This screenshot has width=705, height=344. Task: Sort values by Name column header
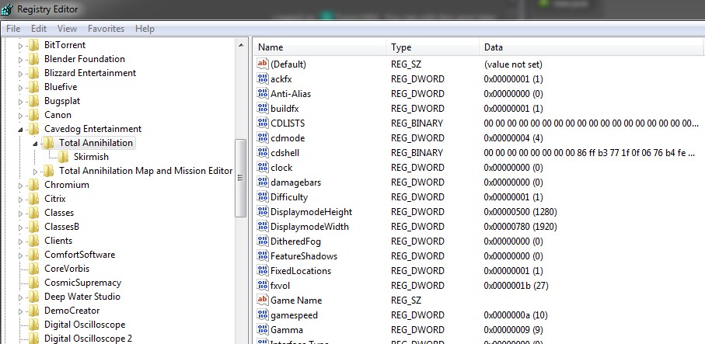[x=319, y=47]
